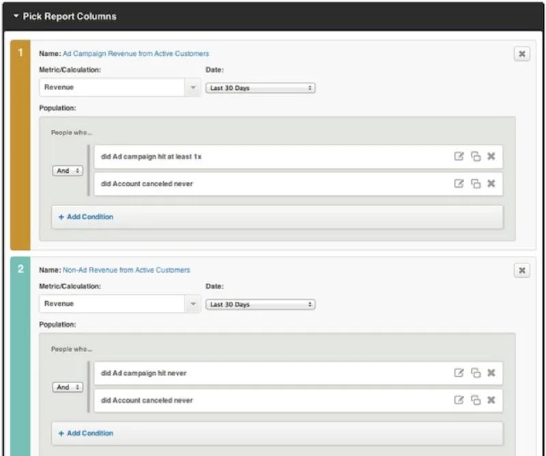Open Metric/Calculation dropdown arrow in column 2
Image resolution: width=546 pixels, height=456 pixels.
[193, 304]
